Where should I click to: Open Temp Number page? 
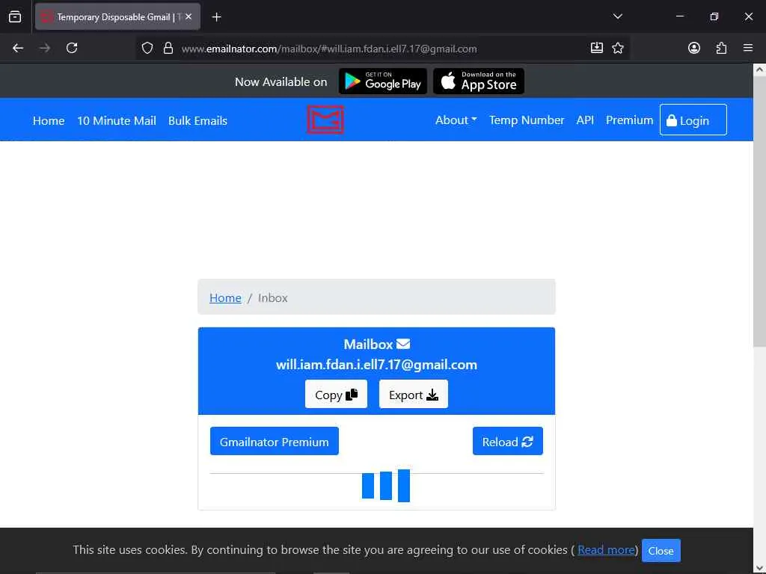[x=527, y=120]
